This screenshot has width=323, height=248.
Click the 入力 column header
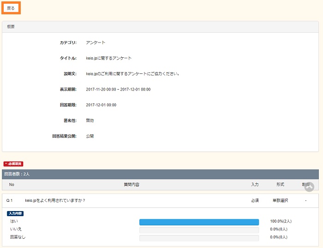[255, 185]
